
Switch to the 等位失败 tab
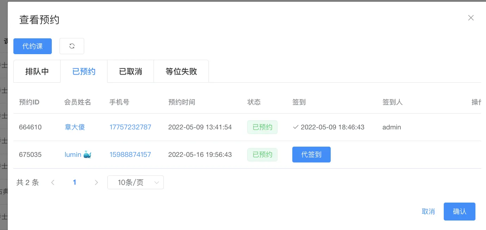[x=181, y=71]
